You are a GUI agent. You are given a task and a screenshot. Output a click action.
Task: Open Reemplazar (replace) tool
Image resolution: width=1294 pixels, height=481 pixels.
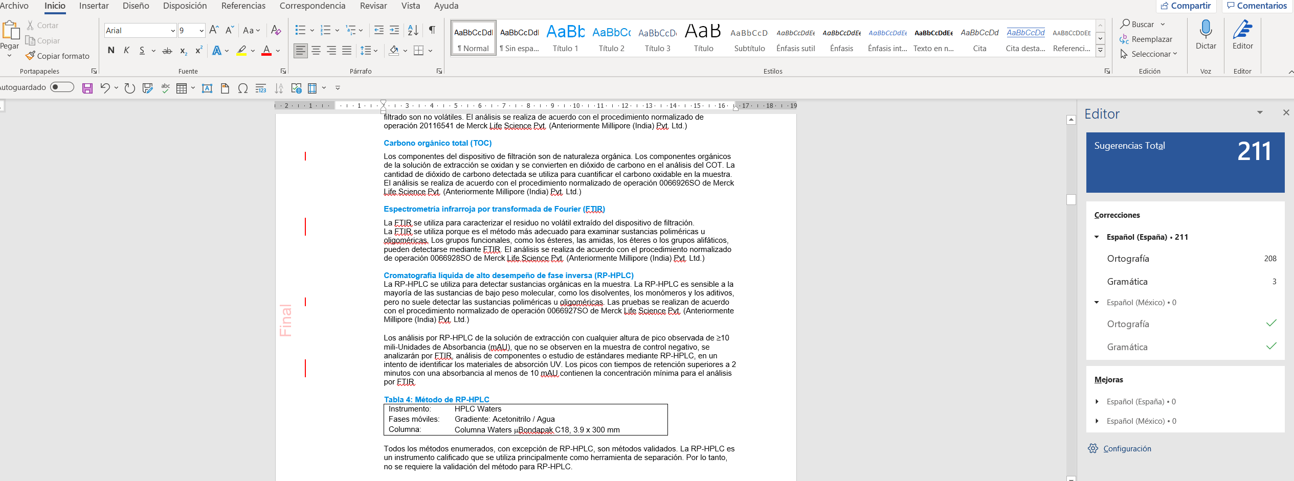(x=1146, y=39)
